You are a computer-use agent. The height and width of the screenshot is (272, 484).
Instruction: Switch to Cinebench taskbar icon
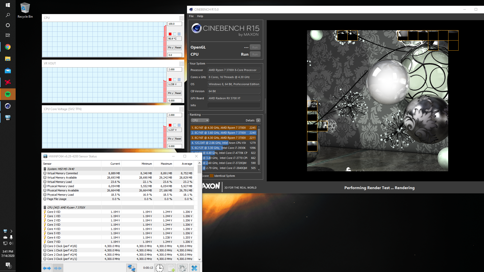(x=8, y=106)
